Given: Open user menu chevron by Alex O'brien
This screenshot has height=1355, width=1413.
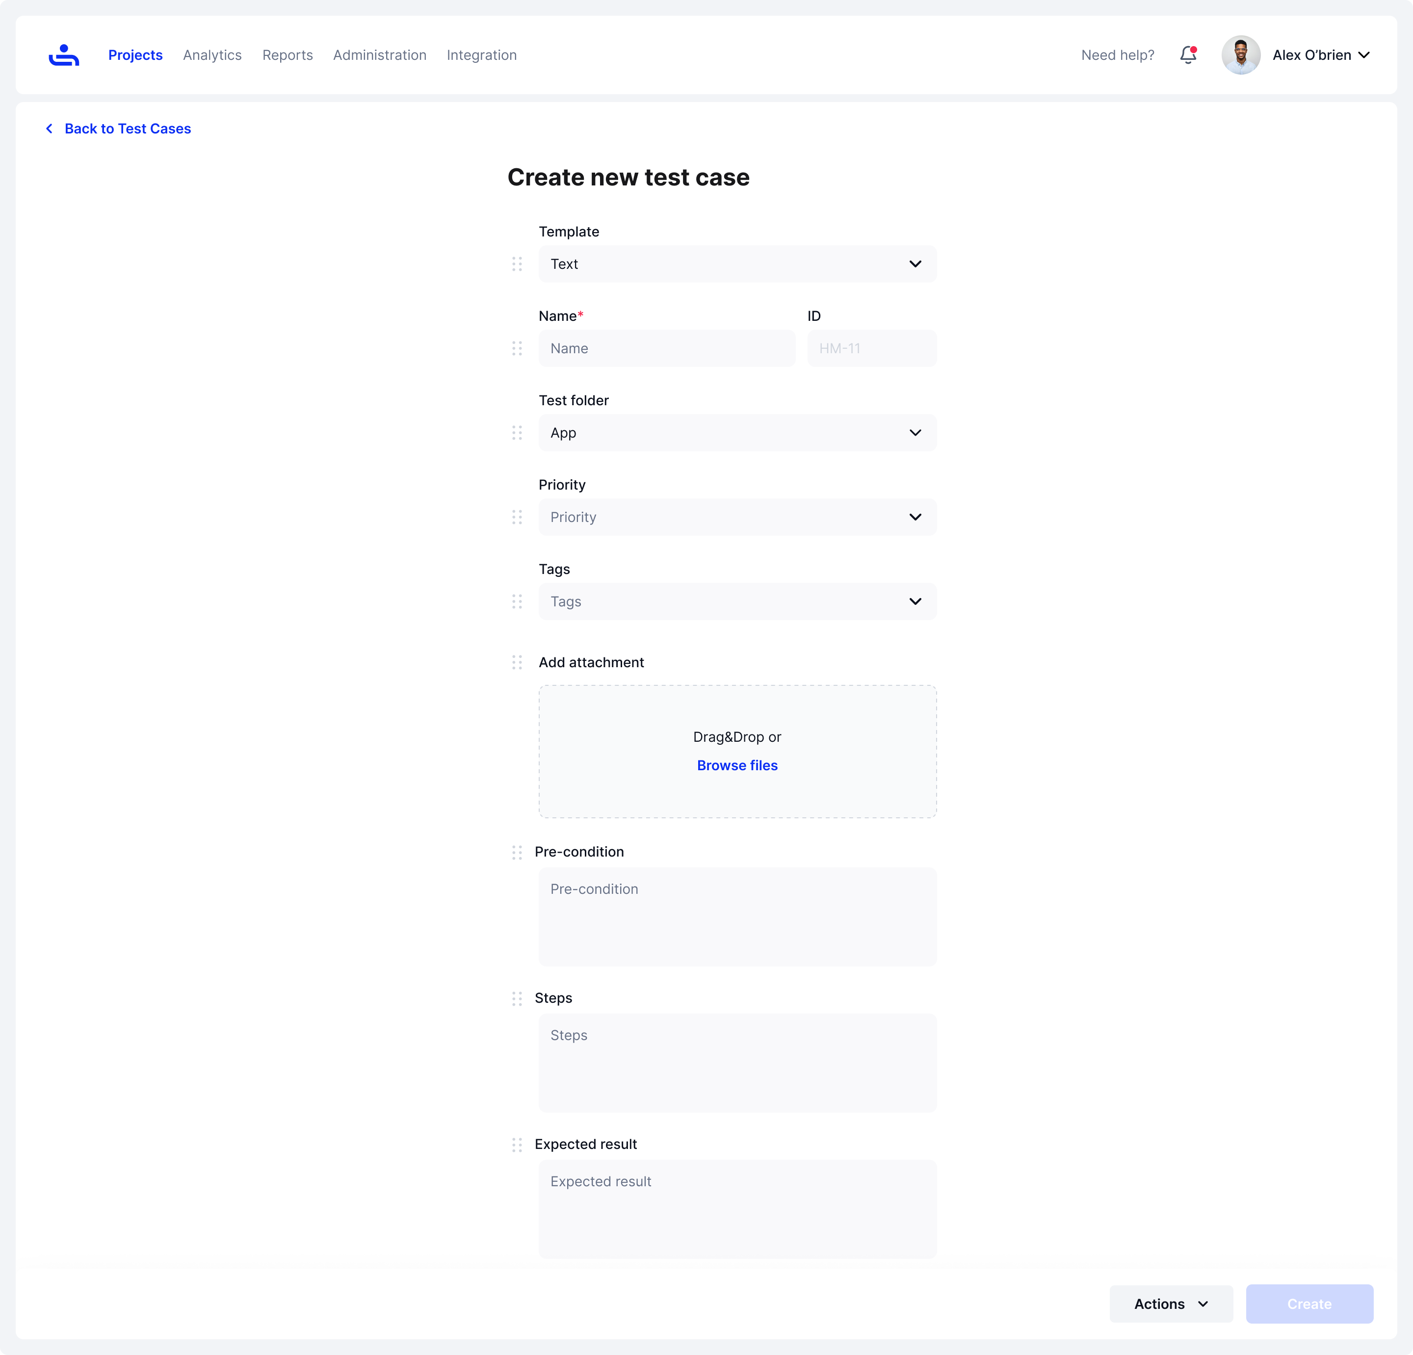Looking at the screenshot, I should pyautogui.click(x=1364, y=55).
